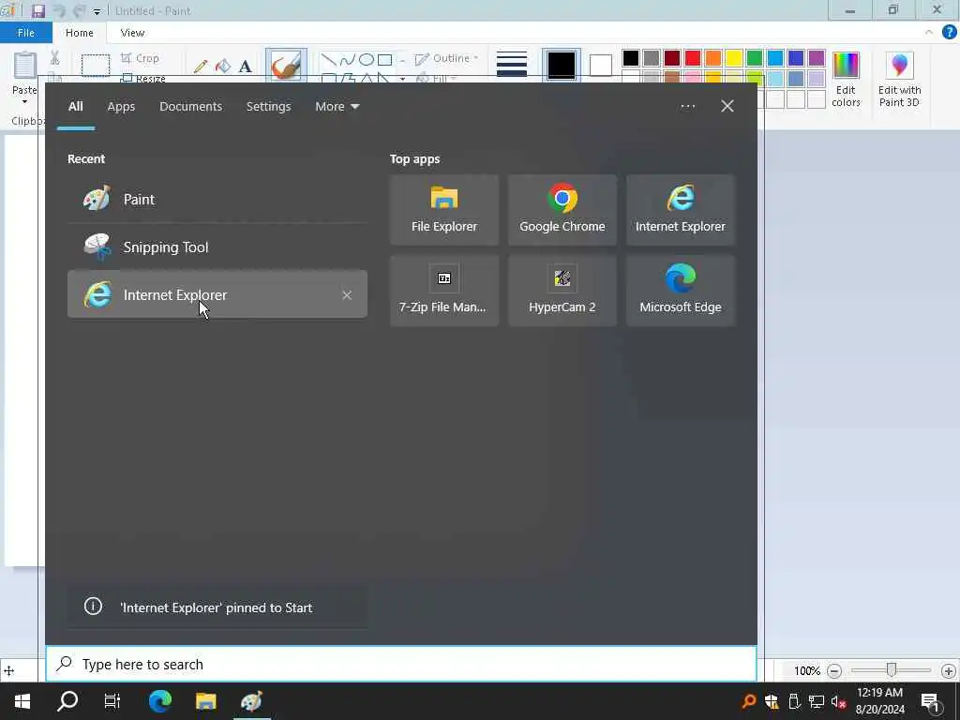Image resolution: width=960 pixels, height=720 pixels.
Task: Open Microsoft Edge top app tile
Action: [x=681, y=291]
